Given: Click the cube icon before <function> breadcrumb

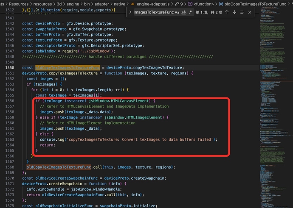Looking at the screenshot, I should tap(190, 4).
